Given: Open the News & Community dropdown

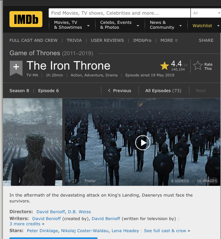Looking at the screenshot, I should 166,25.
